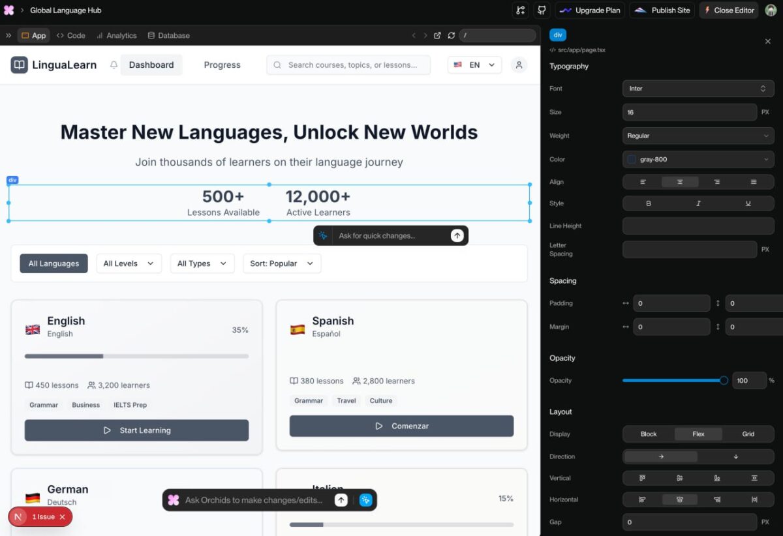Click the Publish Site button
The height and width of the screenshot is (536, 783).
(x=662, y=10)
